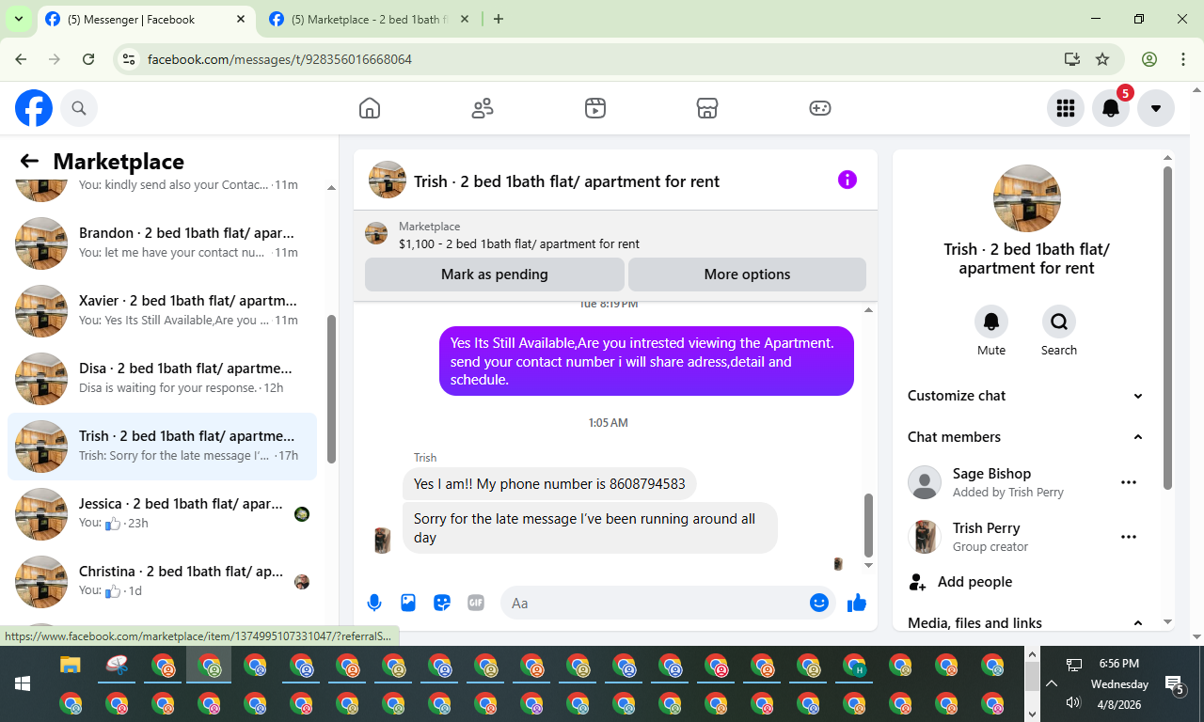View site information icon in address bar
This screenshot has width=1204, height=722.
tap(130, 59)
